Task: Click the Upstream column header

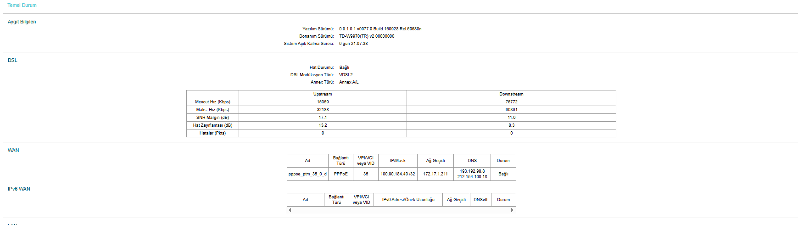Action: 323,94
